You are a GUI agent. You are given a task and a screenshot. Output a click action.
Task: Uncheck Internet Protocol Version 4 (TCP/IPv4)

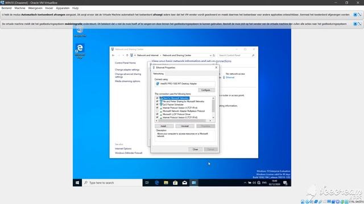(x=158, y=108)
